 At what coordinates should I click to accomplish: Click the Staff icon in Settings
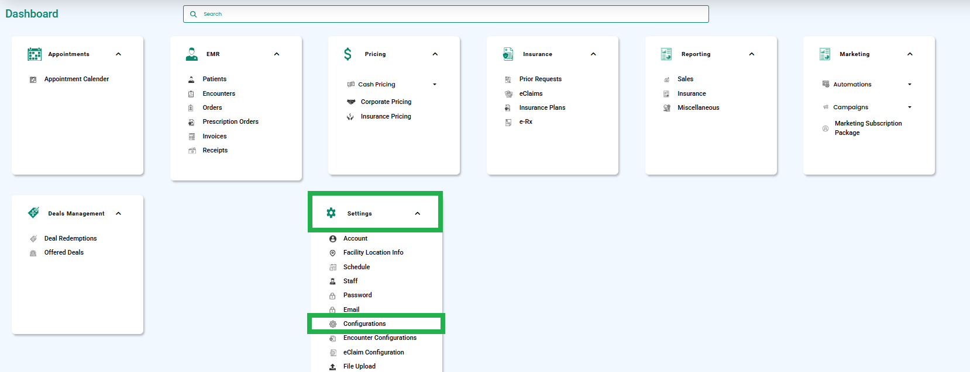click(x=333, y=281)
